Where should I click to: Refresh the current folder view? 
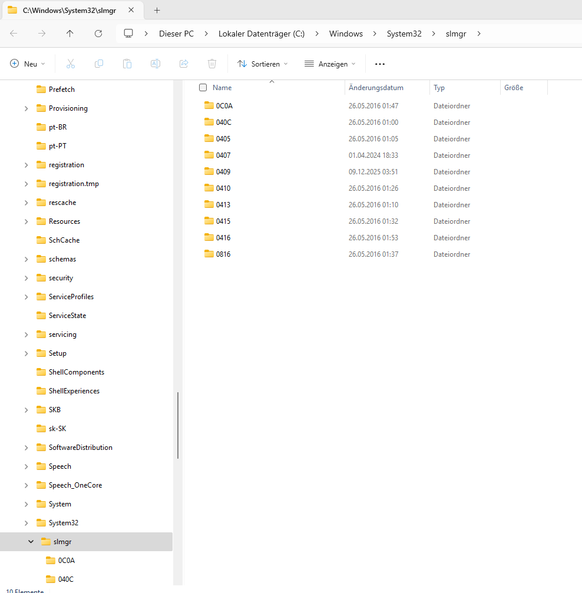(98, 34)
